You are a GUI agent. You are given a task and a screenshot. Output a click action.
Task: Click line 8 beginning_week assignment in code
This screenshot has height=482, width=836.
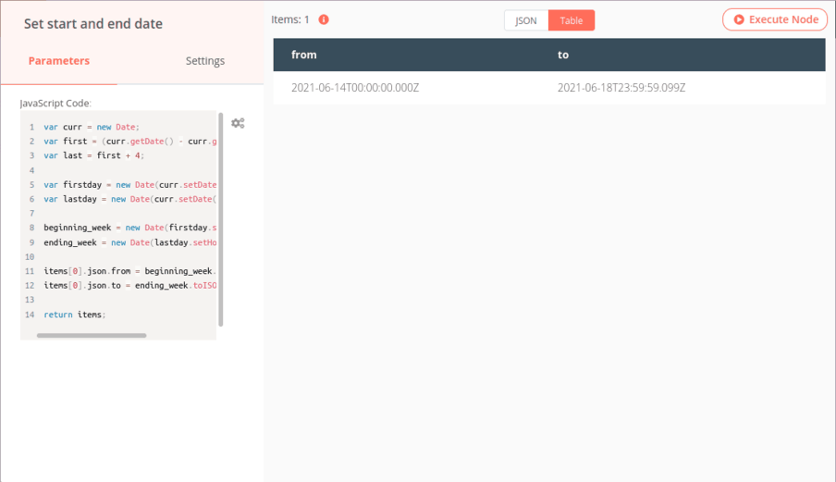coord(129,228)
